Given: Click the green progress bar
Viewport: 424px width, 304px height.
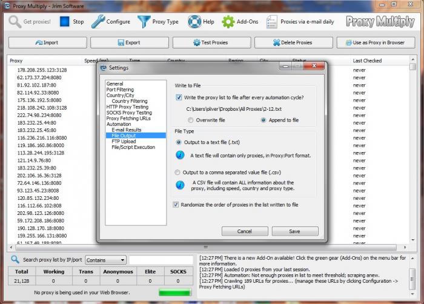Looking at the screenshot, I should click(175, 292).
